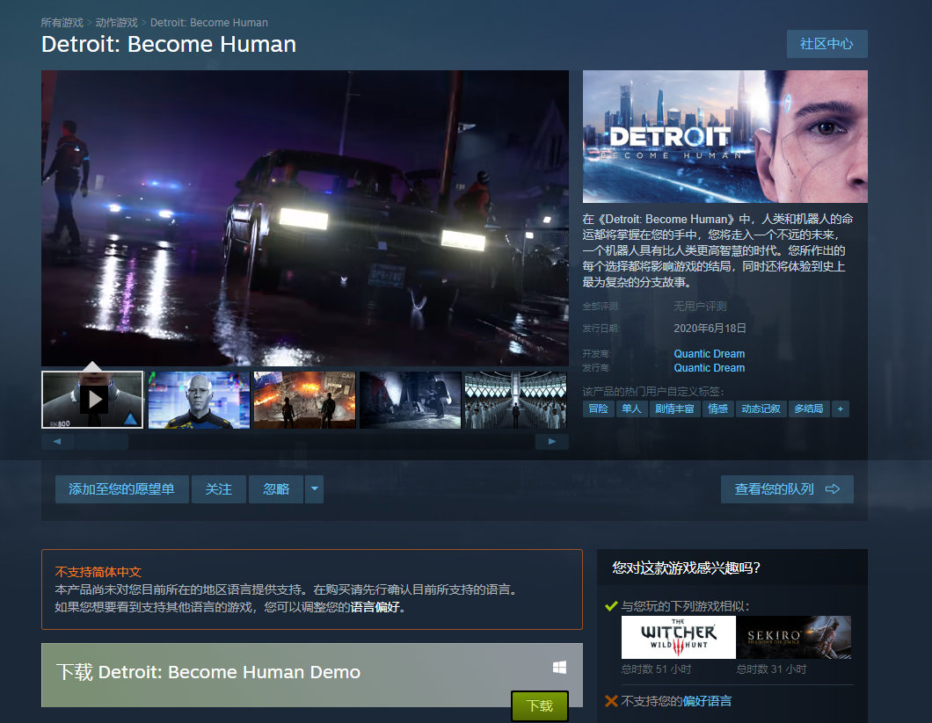Select the 情感 tag
This screenshot has width=932, height=723.
point(717,408)
